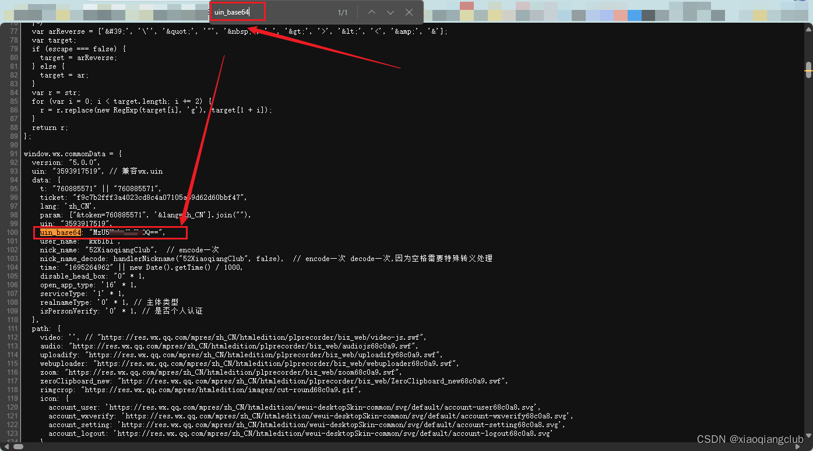This screenshot has width=813, height=451.
Task: Click the version "5.0.0" line
Action: 66,163
